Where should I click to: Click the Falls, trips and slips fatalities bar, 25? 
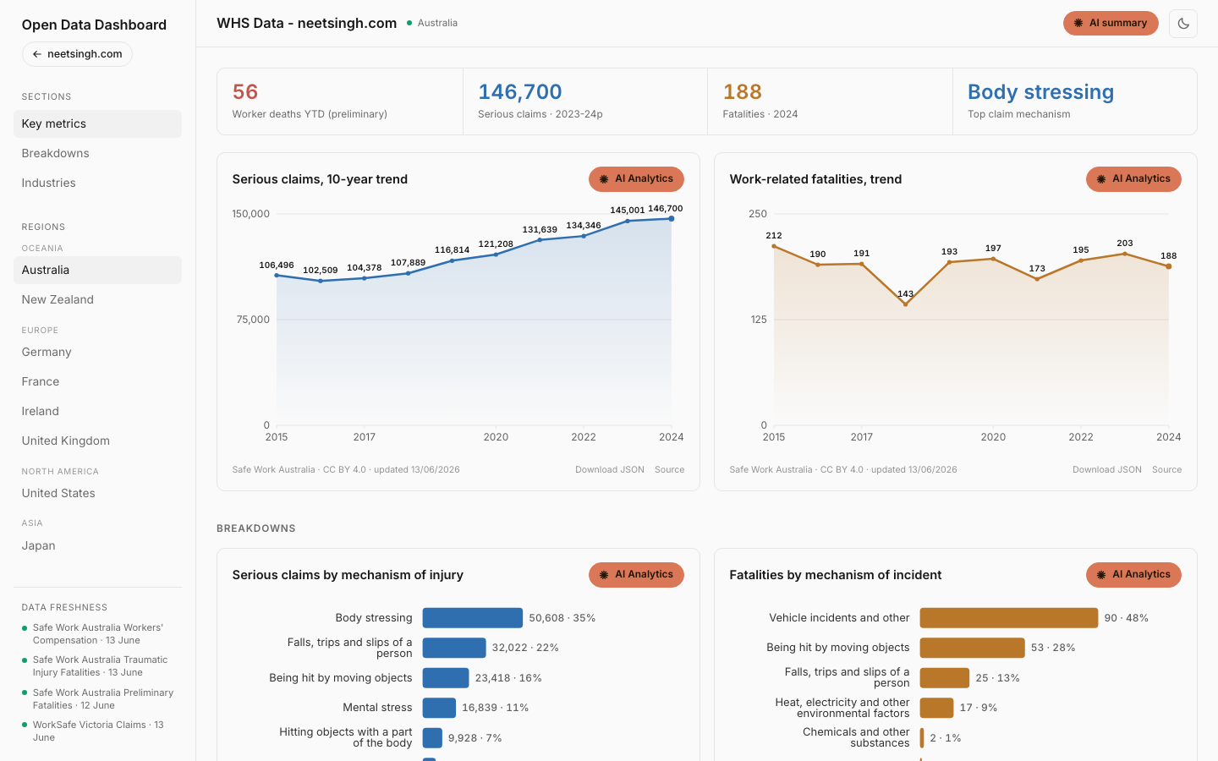coord(945,678)
